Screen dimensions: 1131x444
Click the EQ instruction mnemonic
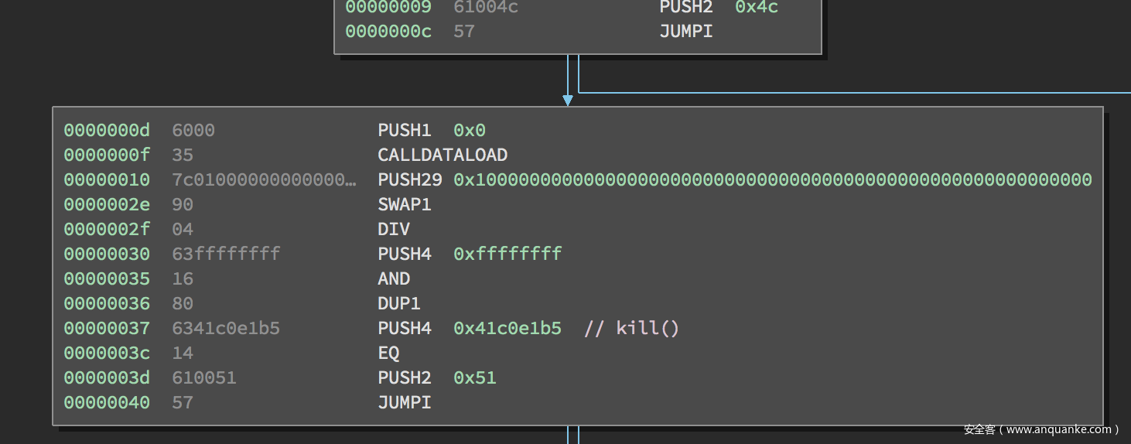tap(388, 353)
